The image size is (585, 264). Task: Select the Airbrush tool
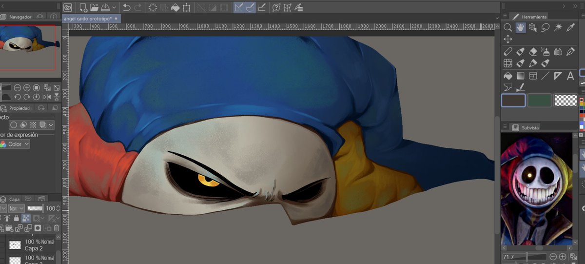(546, 51)
